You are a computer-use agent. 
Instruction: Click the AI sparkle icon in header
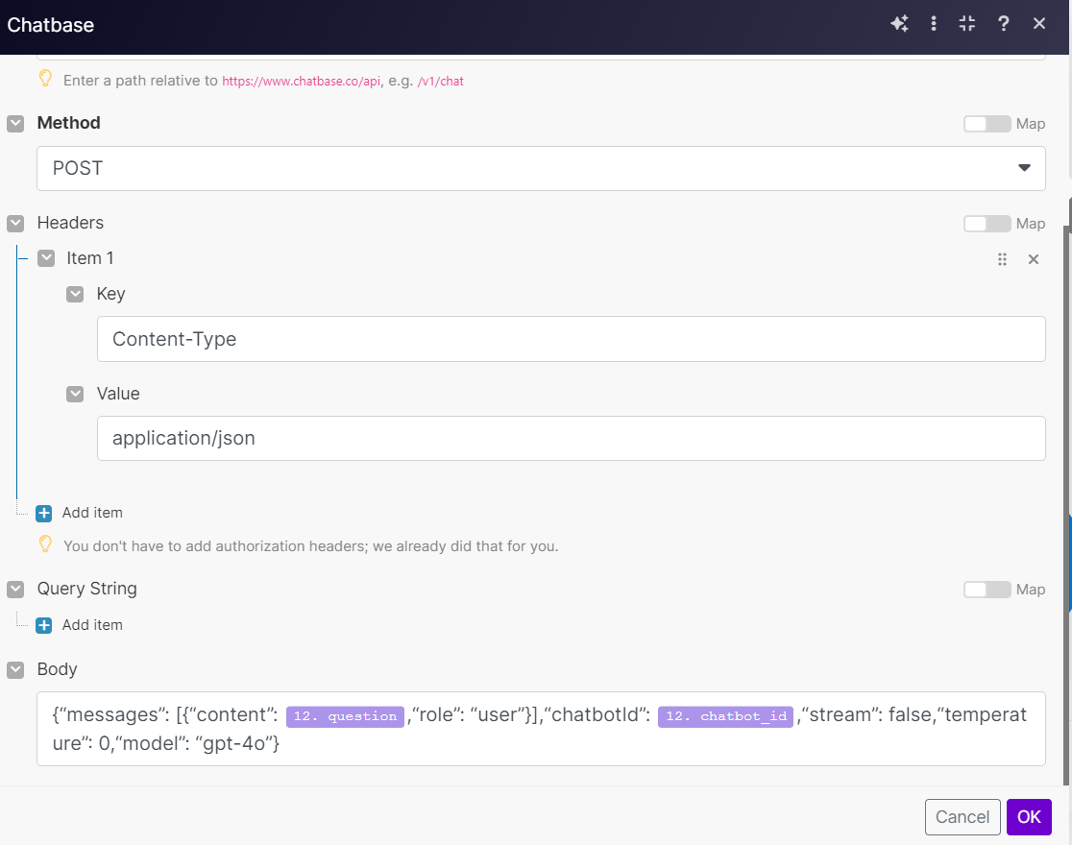click(x=899, y=24)
